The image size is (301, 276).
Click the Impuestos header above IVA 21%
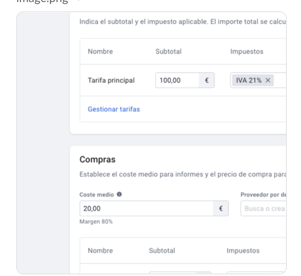(247, 52)
